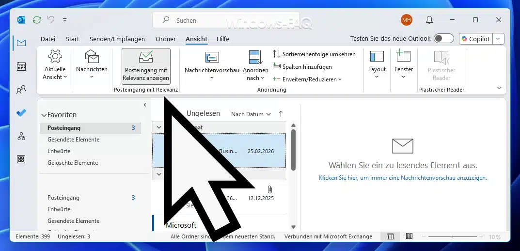Click the Send/Receive sync icon in title bar
This screenshot has height=251, width=520.
(x=36, y=20)
